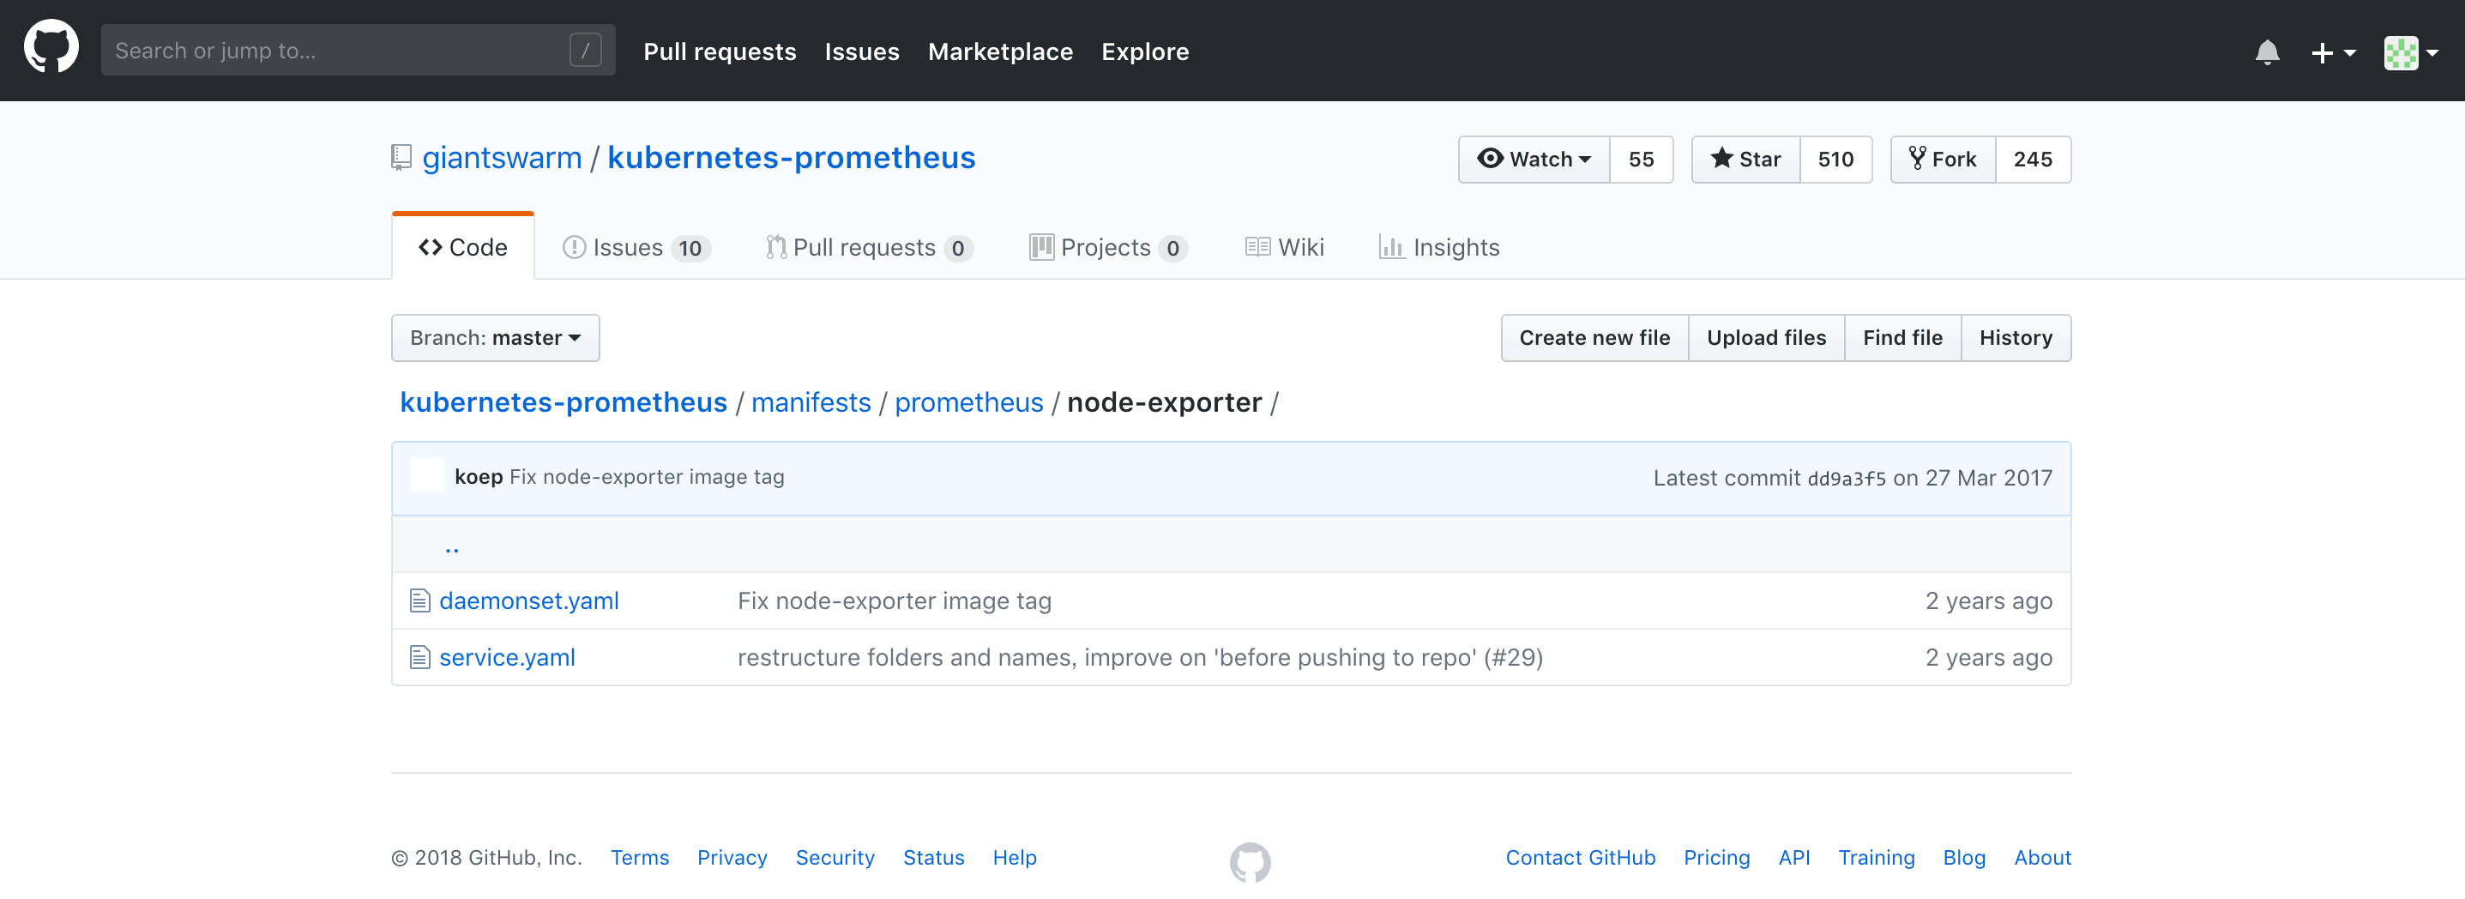Click the repository book icon
The image size is (2465, 899).
(401, 157)
